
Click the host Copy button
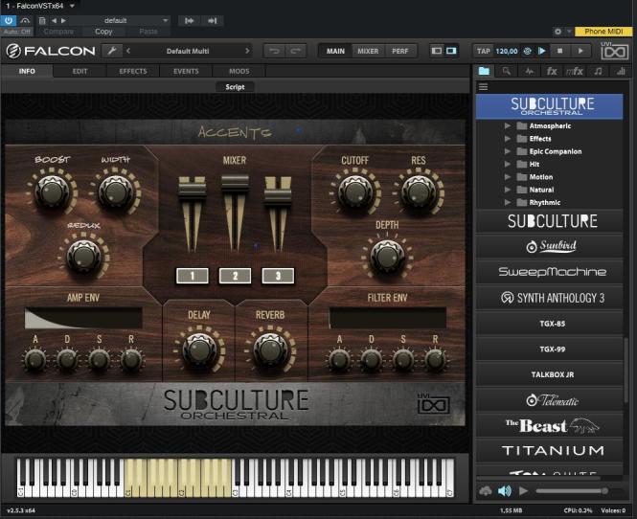tap(103, 32)
